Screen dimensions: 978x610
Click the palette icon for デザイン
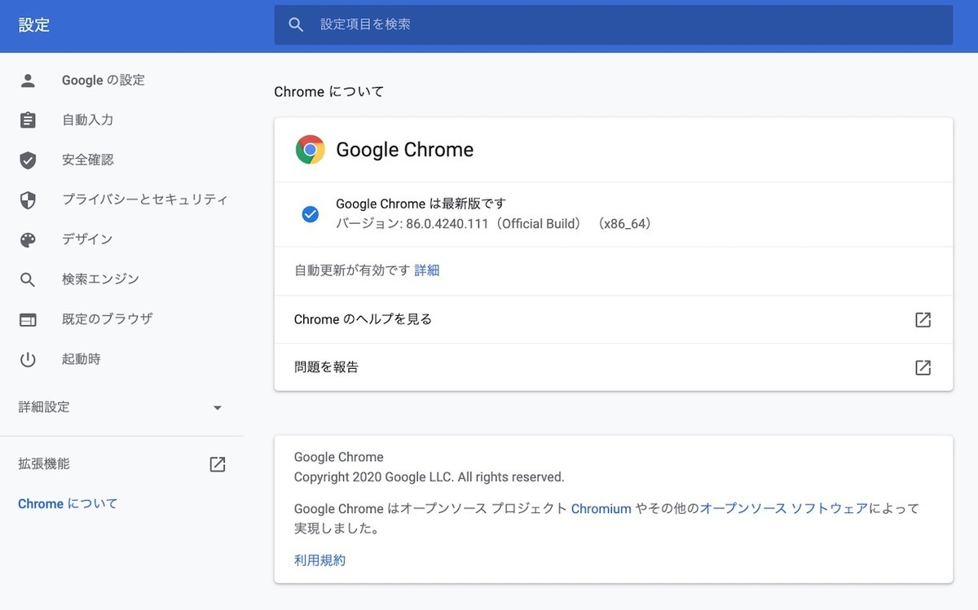28,239
